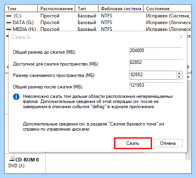Click the blue information icon
The image size is (196, 178).
pyautogui.click(x=16, y=97)
